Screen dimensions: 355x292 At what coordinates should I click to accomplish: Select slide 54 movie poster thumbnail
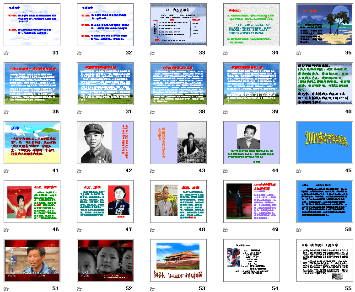tap(252, 260)
